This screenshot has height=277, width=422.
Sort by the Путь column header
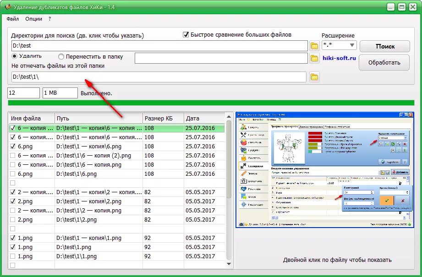(x=99, y=118)
